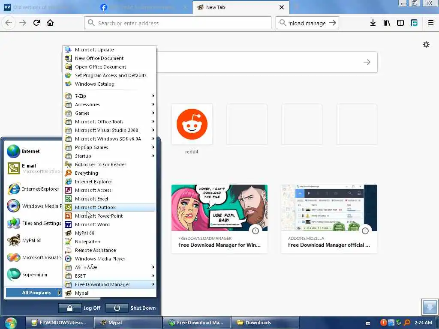Image resolution: width=439 pixels, height=329 pixels.
Task: Expand the Microsoft Office Tools submenu
Action: point(109,122)
